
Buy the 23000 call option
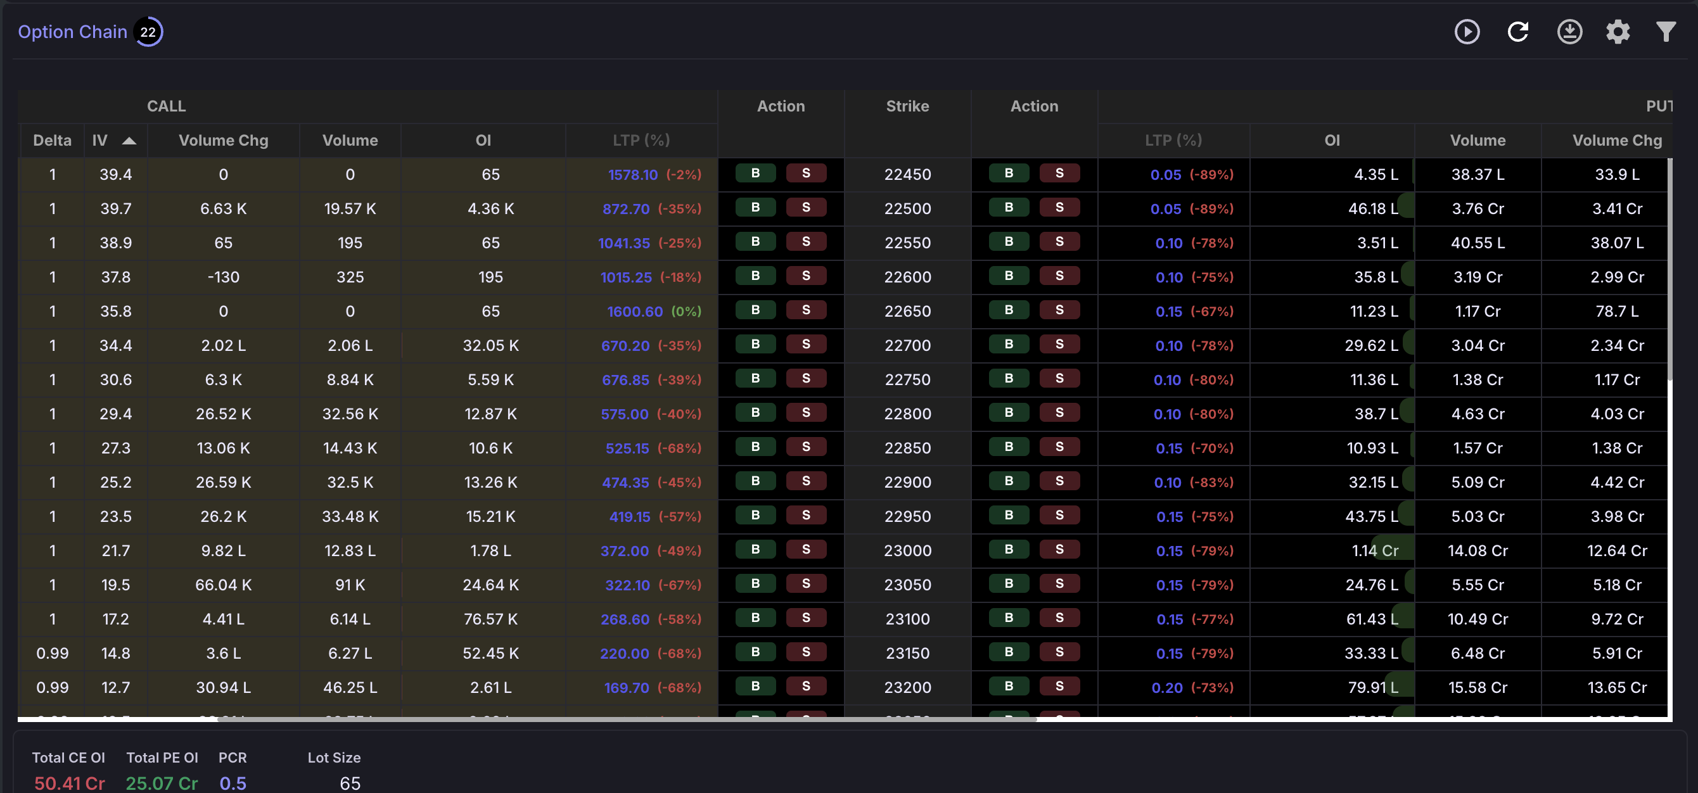(x=755, y=550)
